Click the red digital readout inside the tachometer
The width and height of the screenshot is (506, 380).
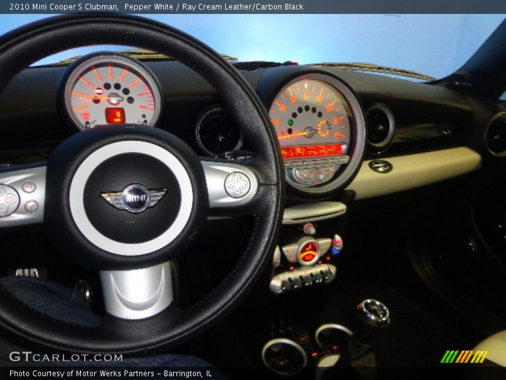click(115, 116)
